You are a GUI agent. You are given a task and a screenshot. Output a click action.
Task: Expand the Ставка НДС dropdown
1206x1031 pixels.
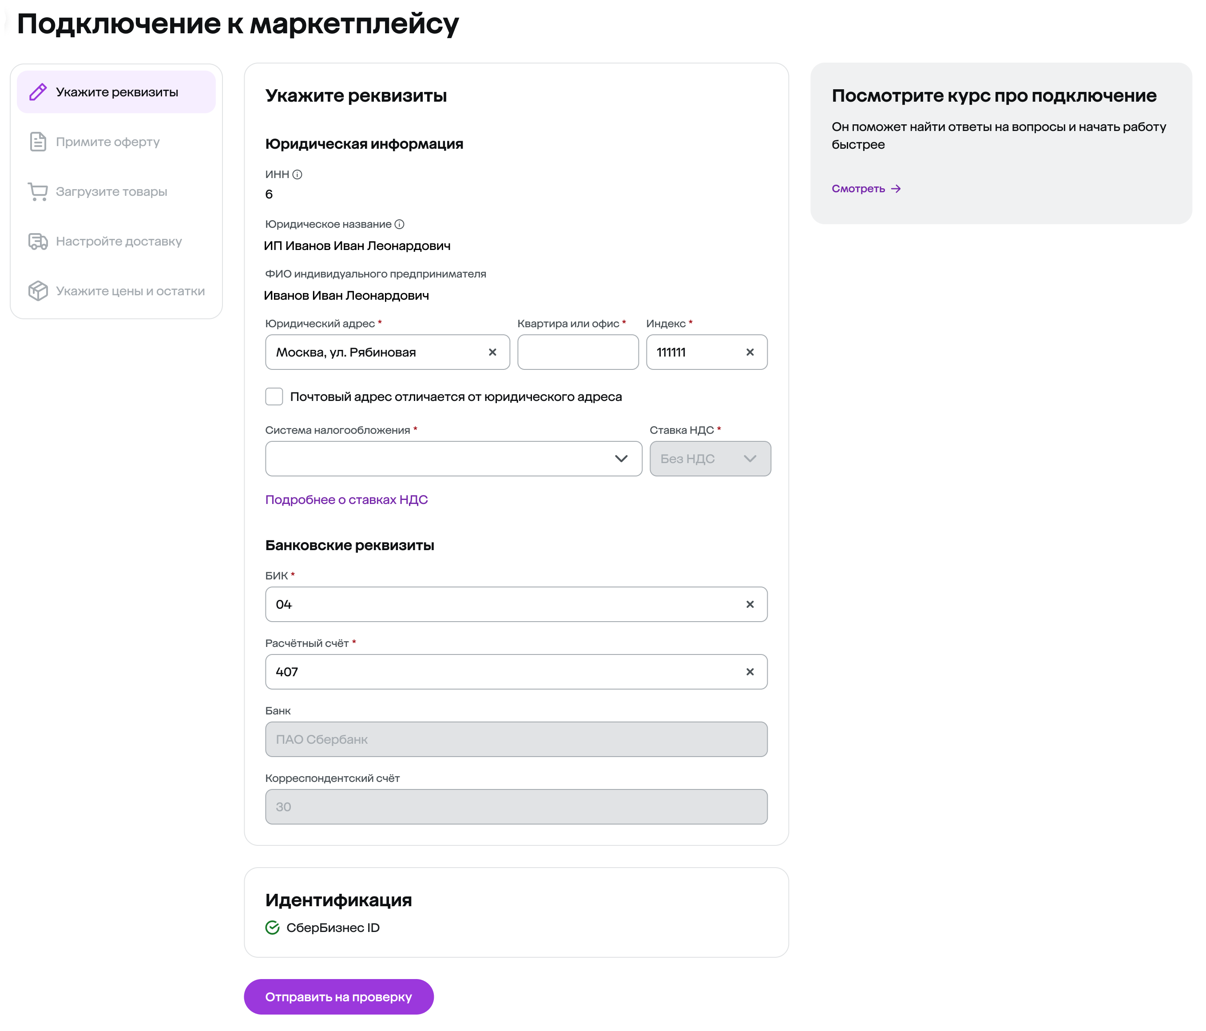tap(710, 459)
